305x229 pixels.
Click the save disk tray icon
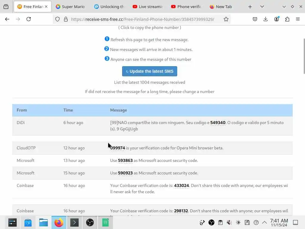tap(247, 222)
